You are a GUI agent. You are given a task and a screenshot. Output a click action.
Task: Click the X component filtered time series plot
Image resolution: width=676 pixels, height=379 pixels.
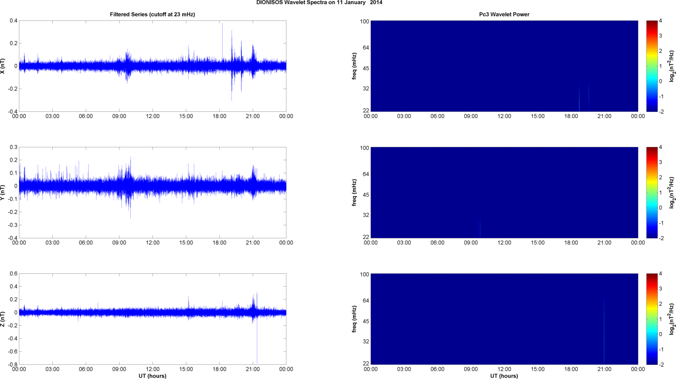point(152,66)
